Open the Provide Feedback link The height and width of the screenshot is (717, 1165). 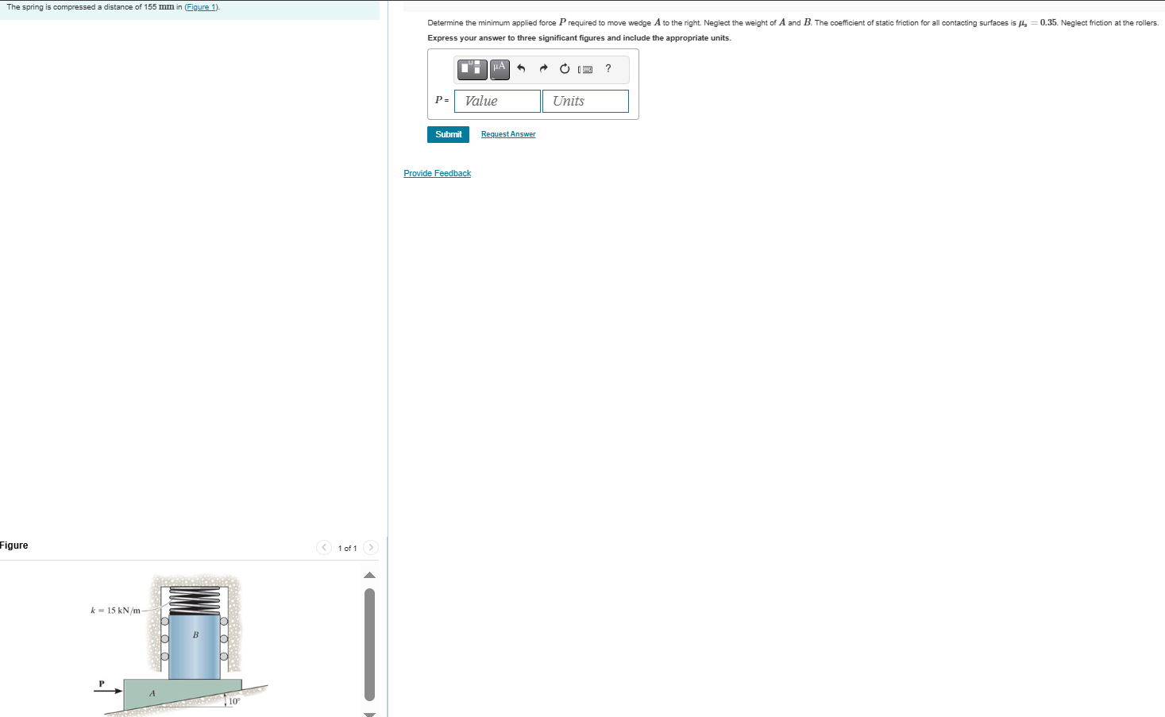437,173
